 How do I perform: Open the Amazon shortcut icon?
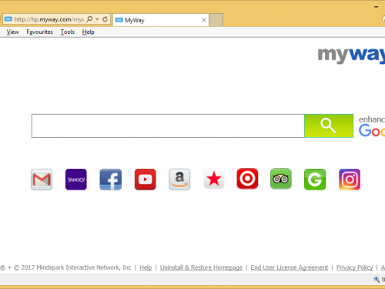coord(179,180)
